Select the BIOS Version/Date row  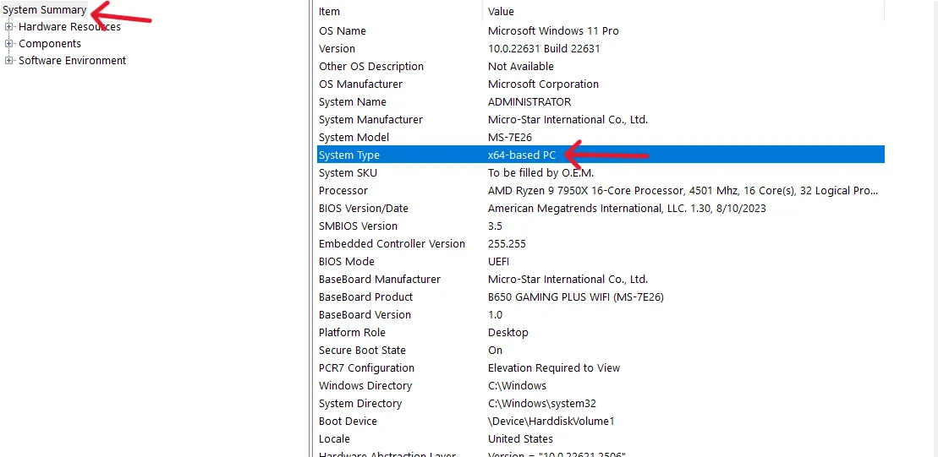click(364, 209)
